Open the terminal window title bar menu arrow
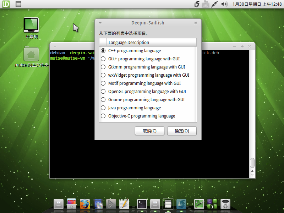The width and height of the screenshot is (284, 213). click(55, 47)
